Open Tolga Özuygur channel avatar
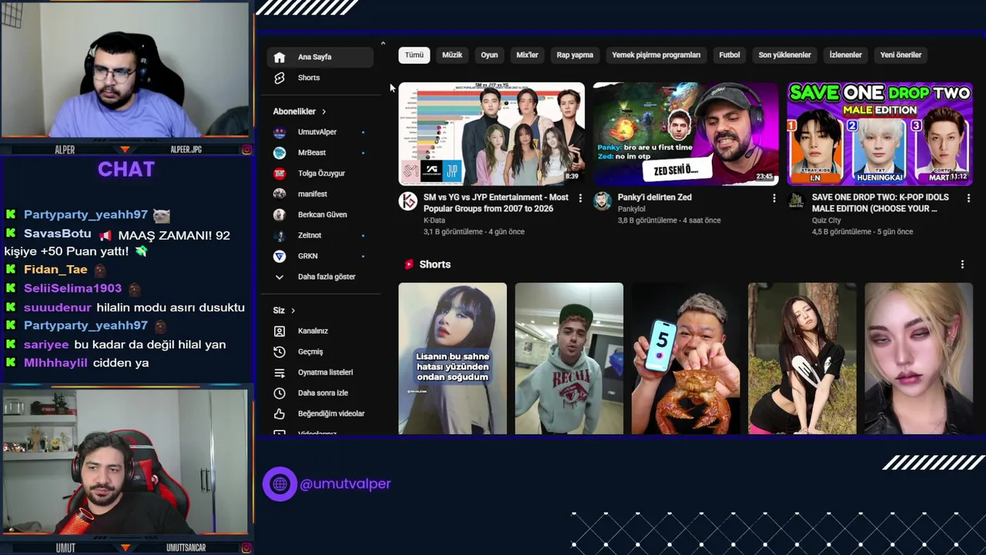Image resolution: width=986 pixels, height=555 pixels. pyautogui.click(x=280, y=173)
